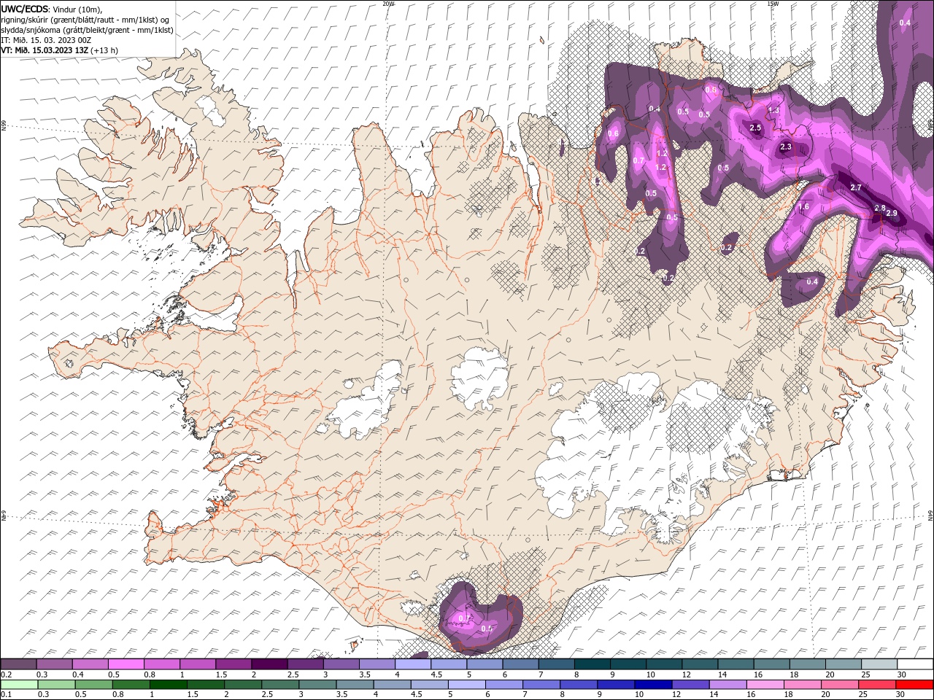Viewport: 934px width, 700px height.
Task: Pick the pale green 0.1–0.3 rain legend swatch
Action: click(19, 684)
